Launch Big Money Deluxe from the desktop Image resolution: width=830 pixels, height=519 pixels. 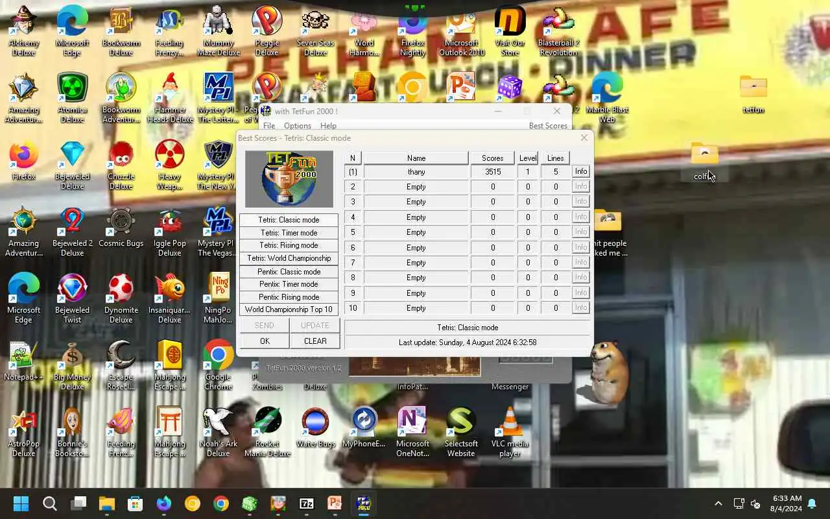[x=73, y=365]
